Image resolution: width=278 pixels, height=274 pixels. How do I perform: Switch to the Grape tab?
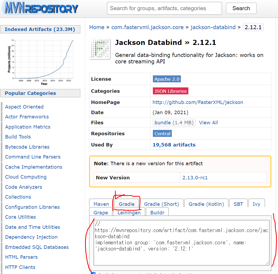click(101, 213)
